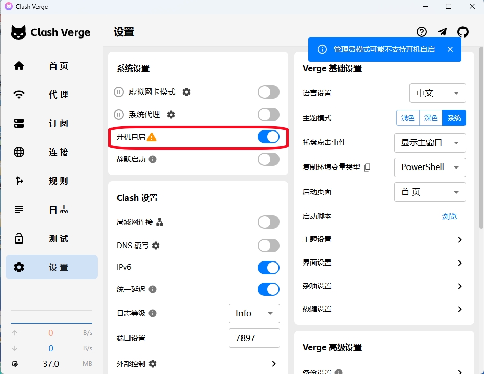Open DNS 覆写 gear settings
Screen dimensions: 484x374
pos(156,246)
